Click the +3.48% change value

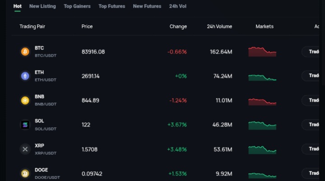tap(177, 149)
